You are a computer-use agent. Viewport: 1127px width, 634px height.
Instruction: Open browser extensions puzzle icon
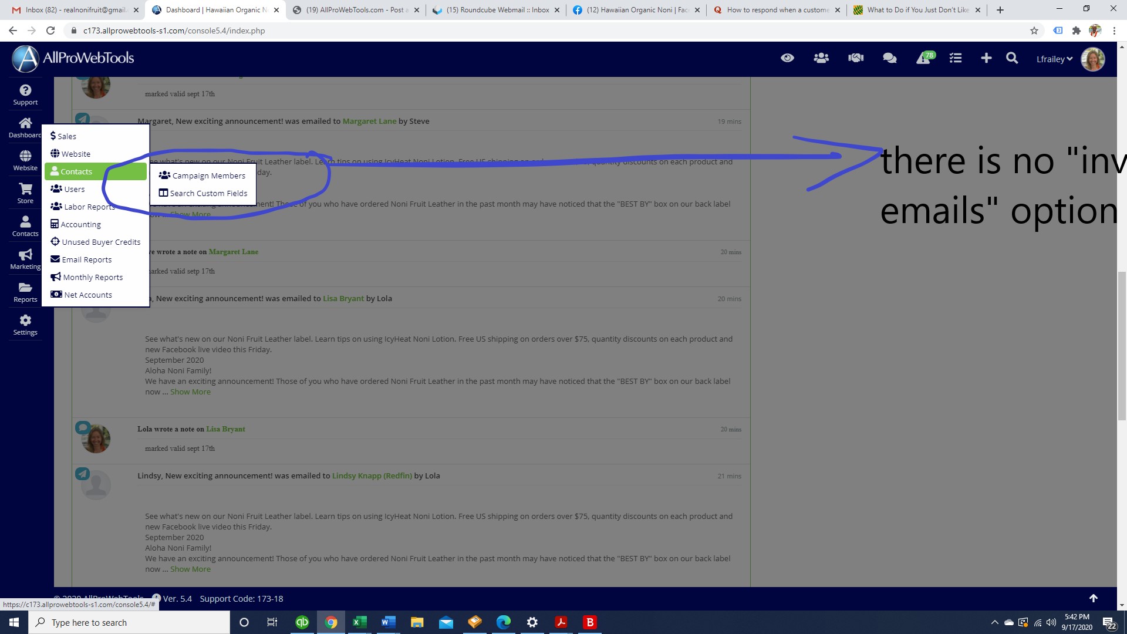click(1076, 31)
